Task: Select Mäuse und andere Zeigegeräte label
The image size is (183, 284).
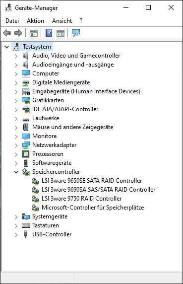Action: coord(73,127)
